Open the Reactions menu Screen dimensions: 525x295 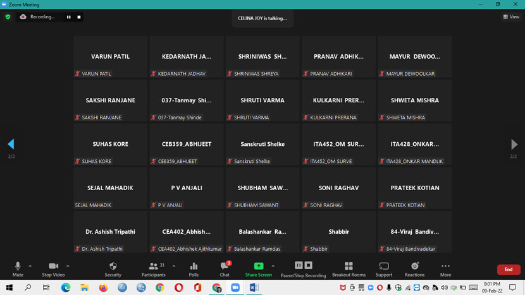pyautogui.click(x=414, y=269)
